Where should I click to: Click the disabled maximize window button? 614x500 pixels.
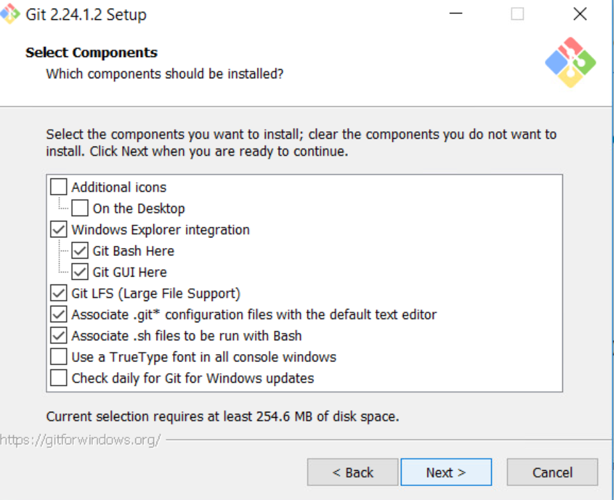[x=517, y=14]
